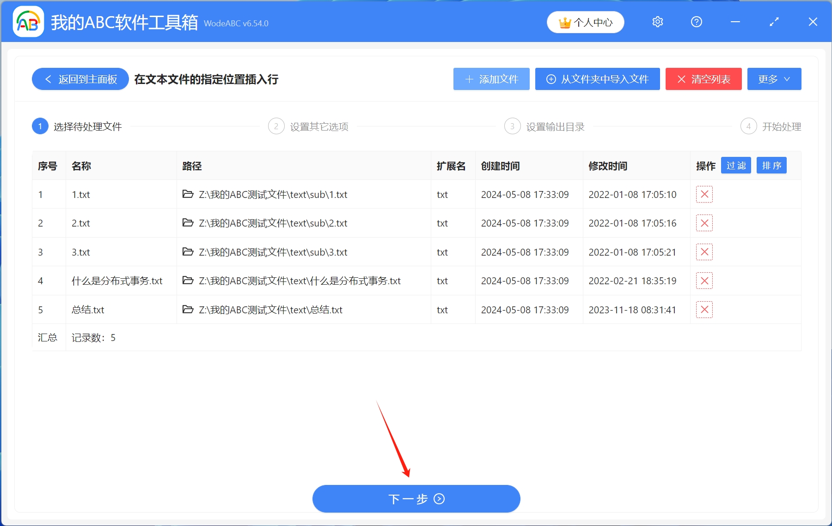Click the crown icon in 个人中心

coord(564,21)
